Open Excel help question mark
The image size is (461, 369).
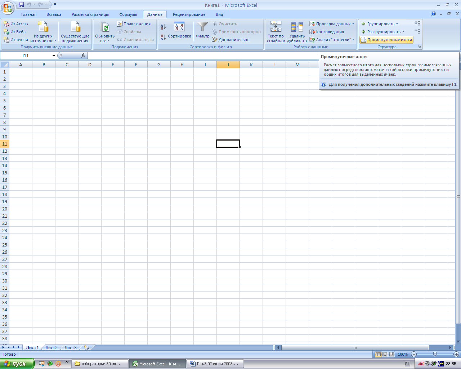433,14
